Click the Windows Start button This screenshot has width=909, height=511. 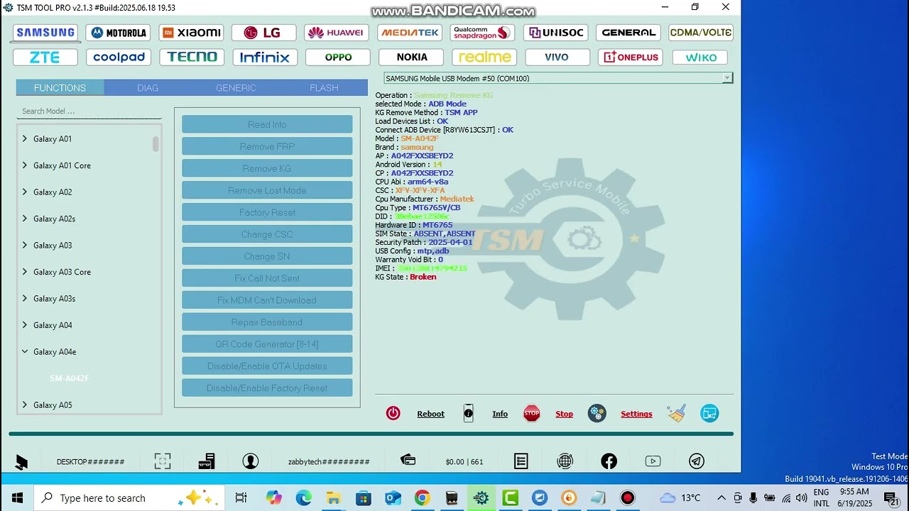(x=17, y=498)
